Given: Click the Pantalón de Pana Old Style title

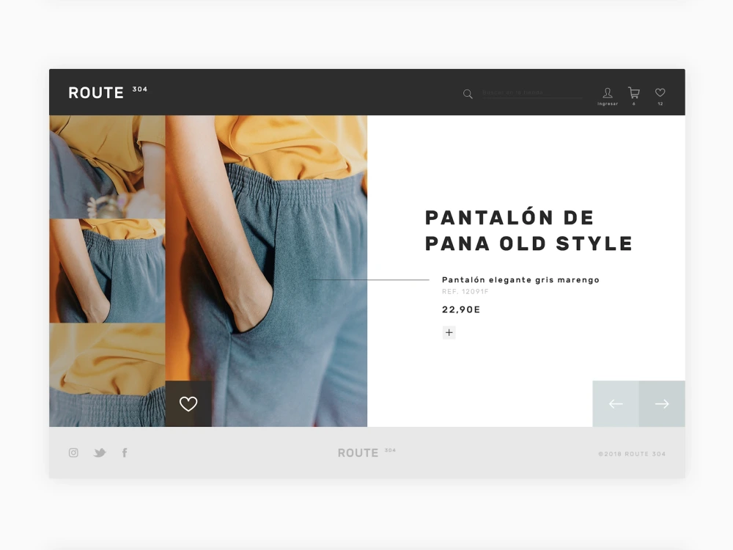Looking at the screenshot, I should click(x=528, y=230).
